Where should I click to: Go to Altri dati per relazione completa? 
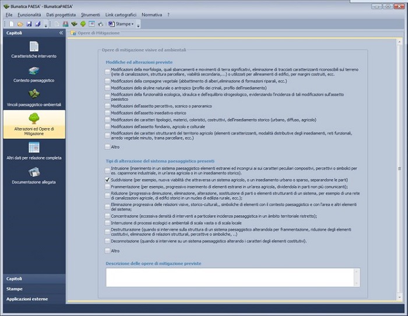(x=34, y=150)
